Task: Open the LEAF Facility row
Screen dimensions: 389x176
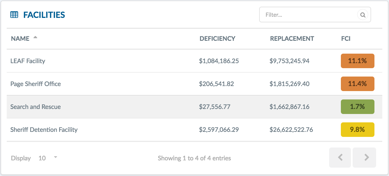Action: (x=195, y=61)
